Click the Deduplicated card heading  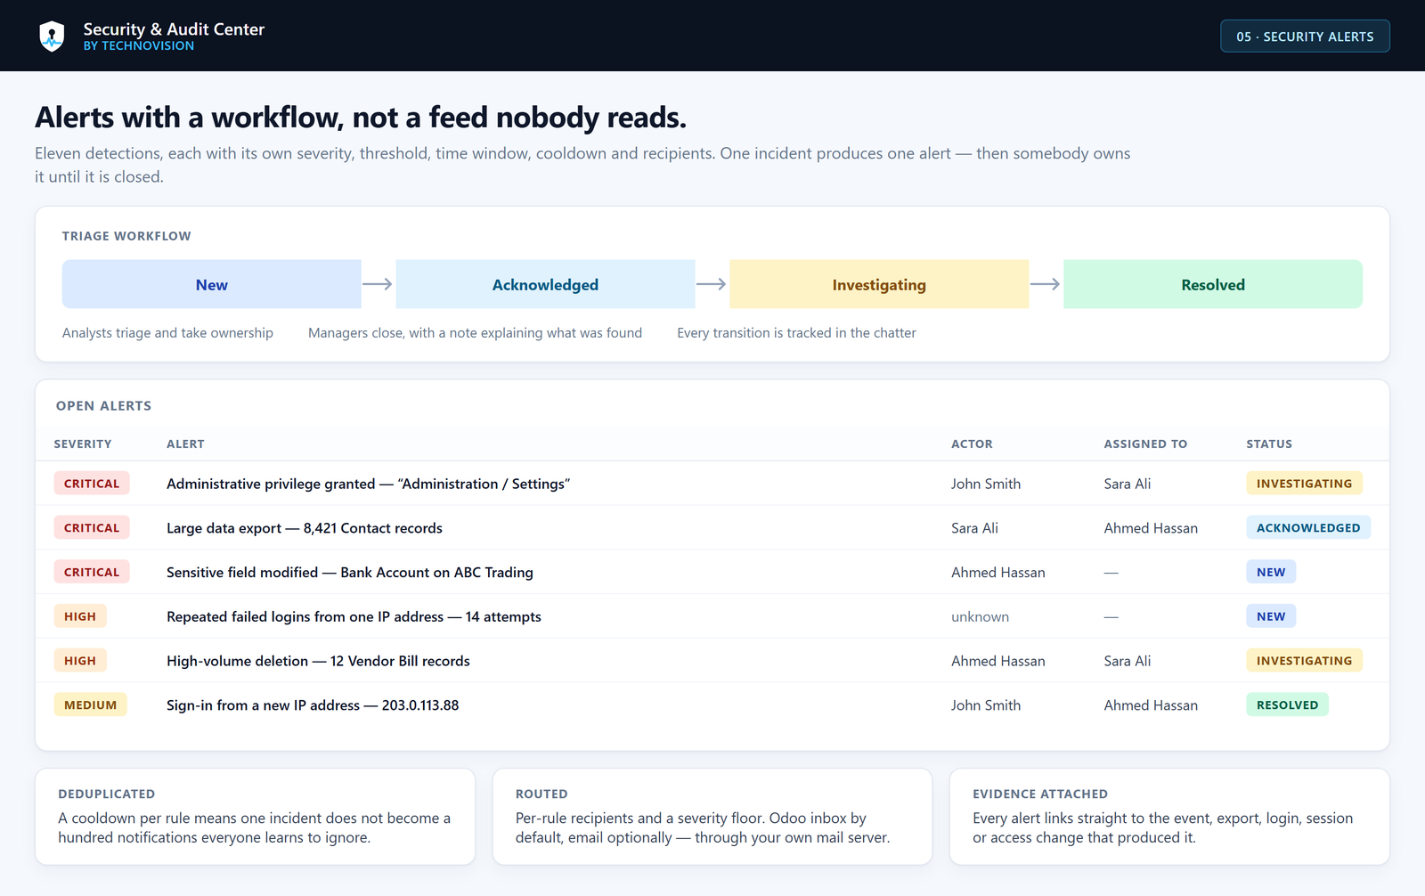[107, 794]
